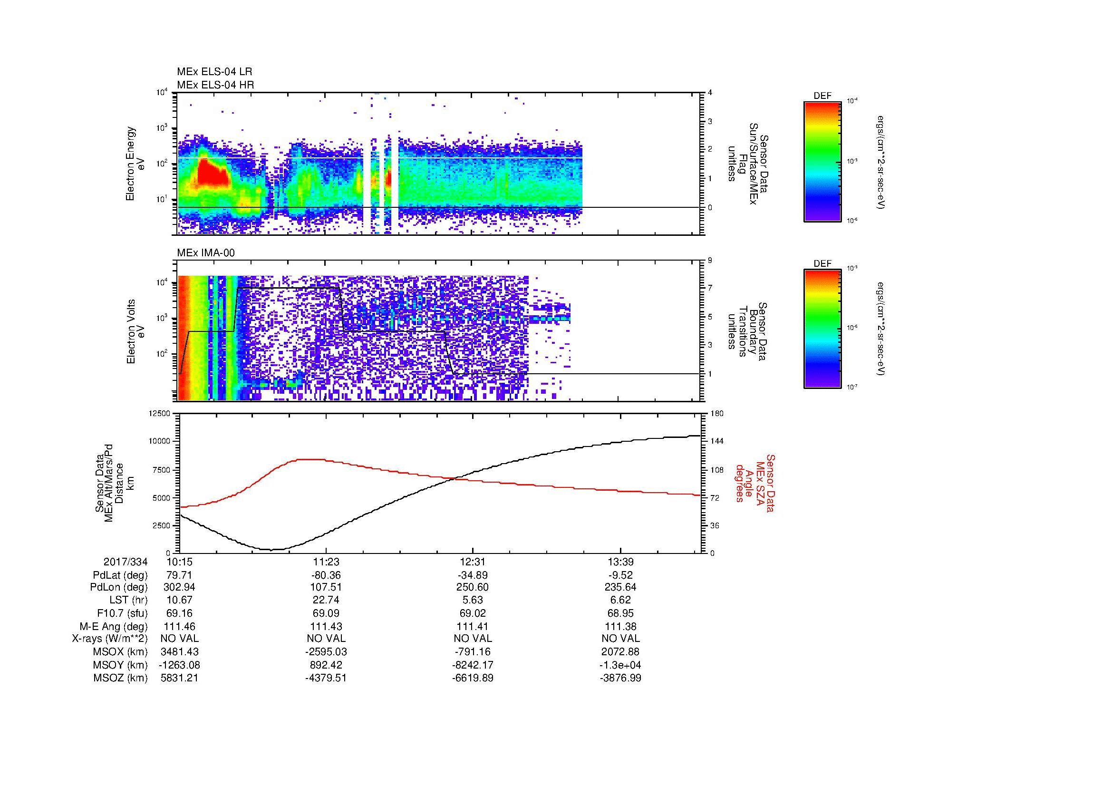1112x786 pixels.
Task: Click the time tick label '12:31'
Action: 473,562
